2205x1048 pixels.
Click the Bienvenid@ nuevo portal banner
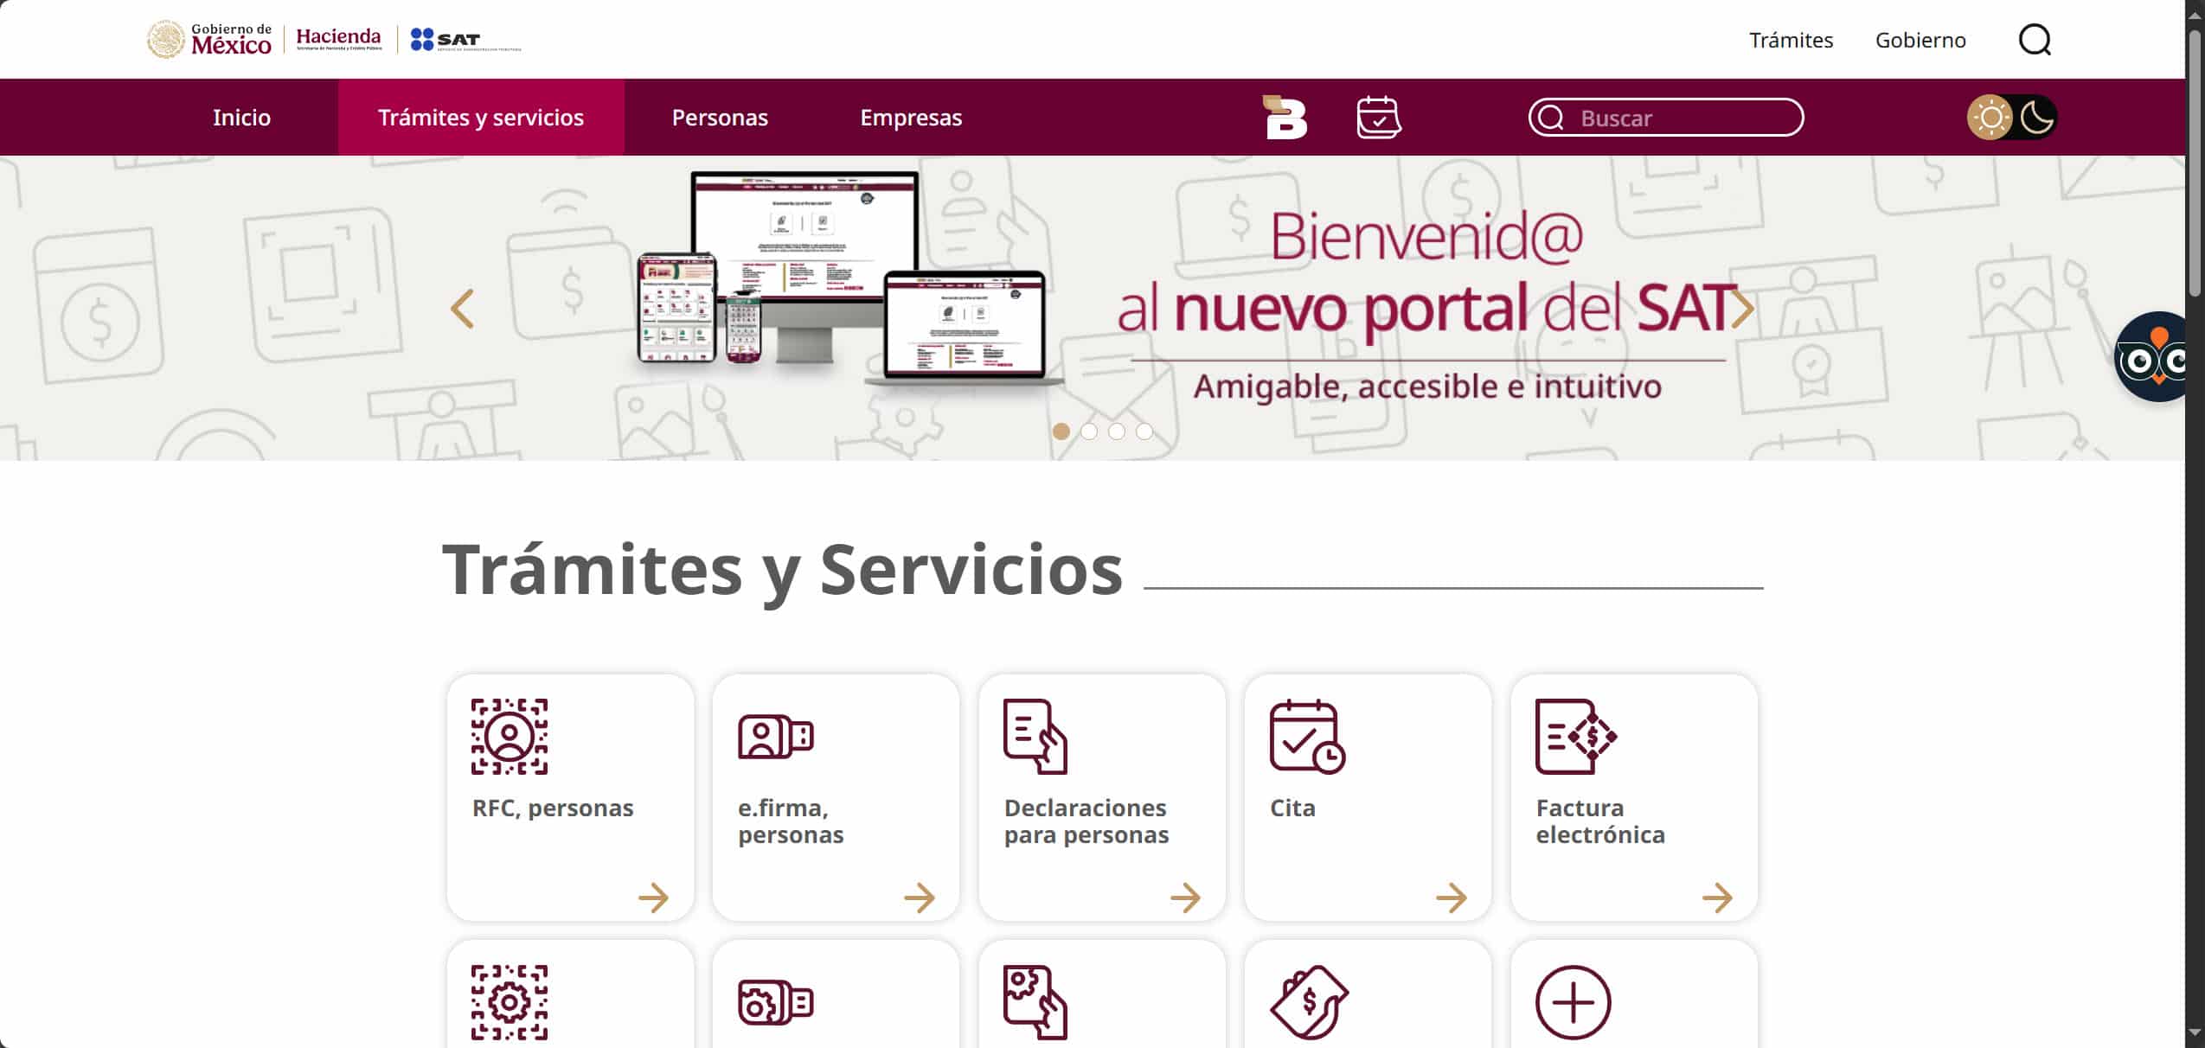point(1093,308)
